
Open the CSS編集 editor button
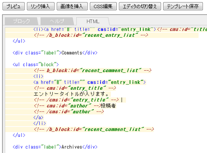click(x=103, y=6)
